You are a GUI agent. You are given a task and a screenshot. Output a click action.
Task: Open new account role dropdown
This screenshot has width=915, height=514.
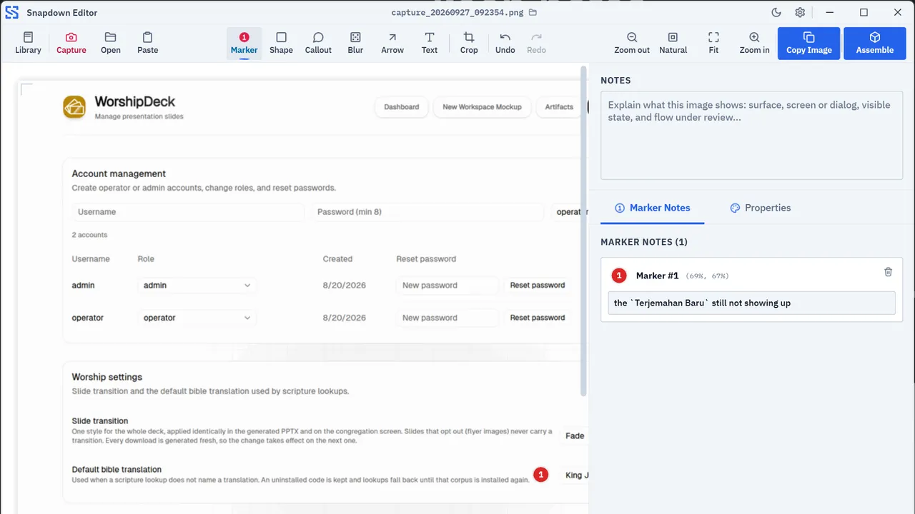[x=570, y=212]
